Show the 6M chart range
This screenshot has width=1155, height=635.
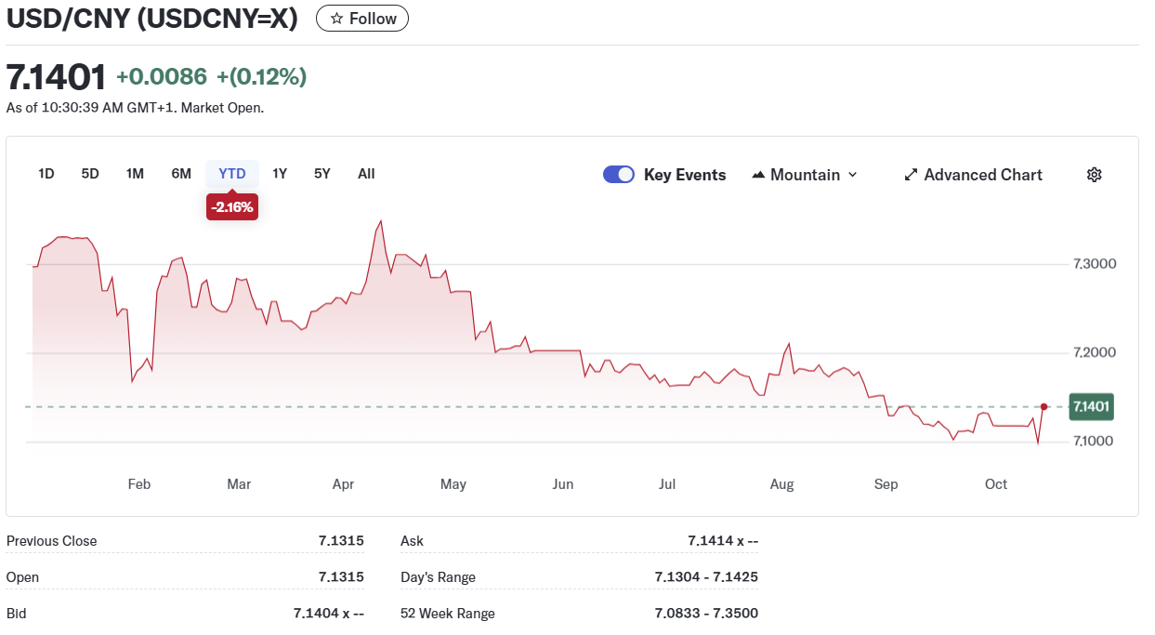click(181, 174)
